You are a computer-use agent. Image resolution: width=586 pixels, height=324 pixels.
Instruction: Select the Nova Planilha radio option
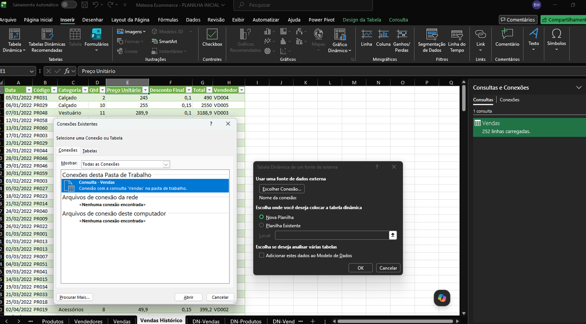point(261,217)
